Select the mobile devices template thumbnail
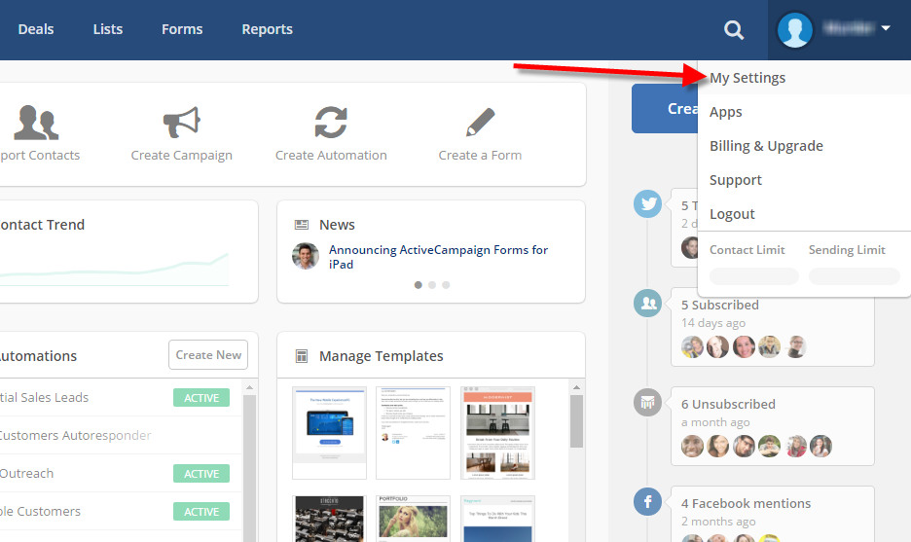The image size is (911, 542). [329, 433]
